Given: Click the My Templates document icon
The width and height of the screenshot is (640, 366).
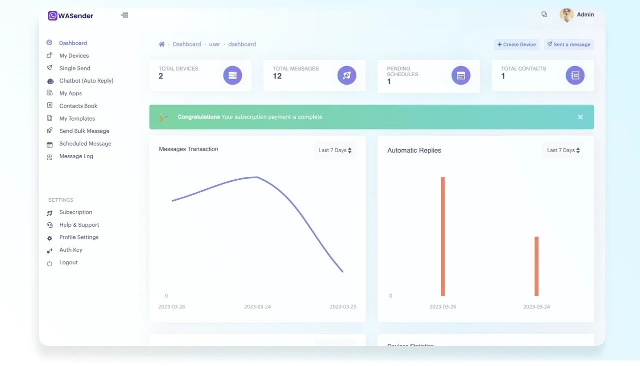Looking at the screenshot, I should 49,119.
